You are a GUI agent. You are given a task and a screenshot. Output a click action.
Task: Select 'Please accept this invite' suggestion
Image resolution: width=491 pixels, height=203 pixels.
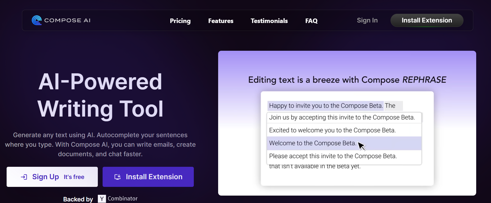pyautogui.click(x=344, y=156)
